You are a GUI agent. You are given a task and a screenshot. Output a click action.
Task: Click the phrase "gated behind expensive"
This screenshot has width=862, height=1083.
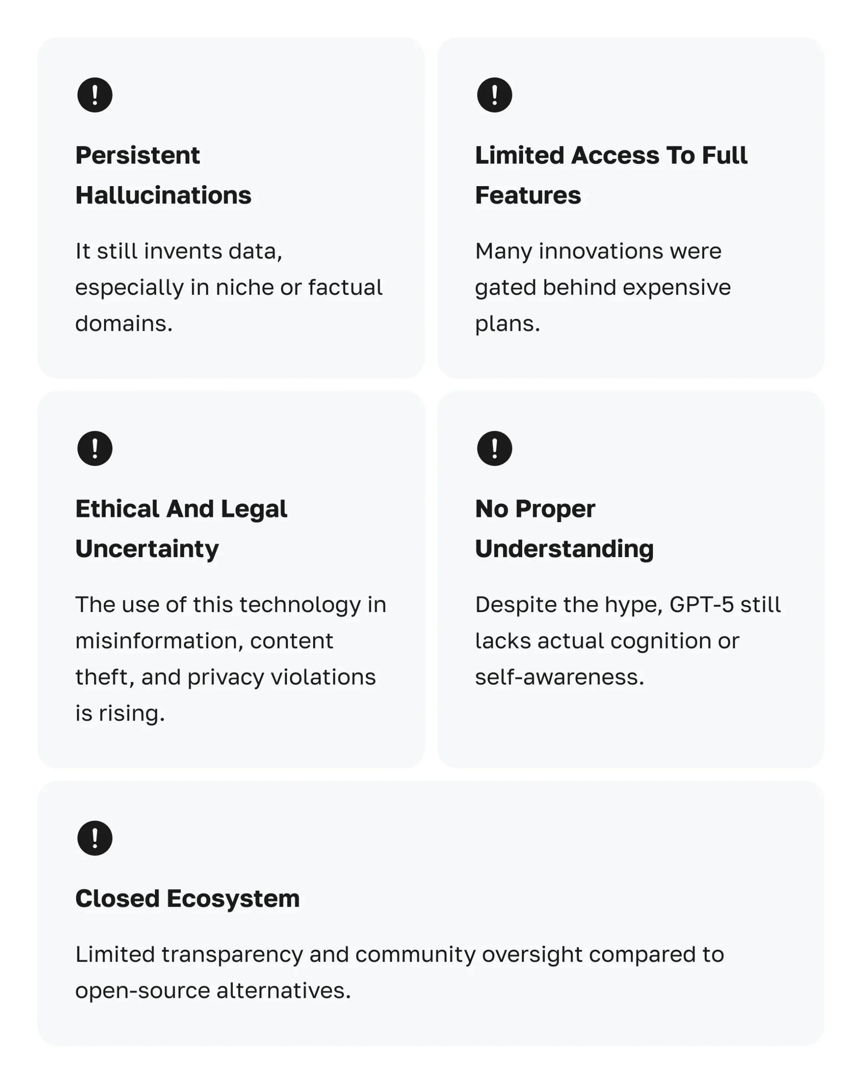[603, 287]
